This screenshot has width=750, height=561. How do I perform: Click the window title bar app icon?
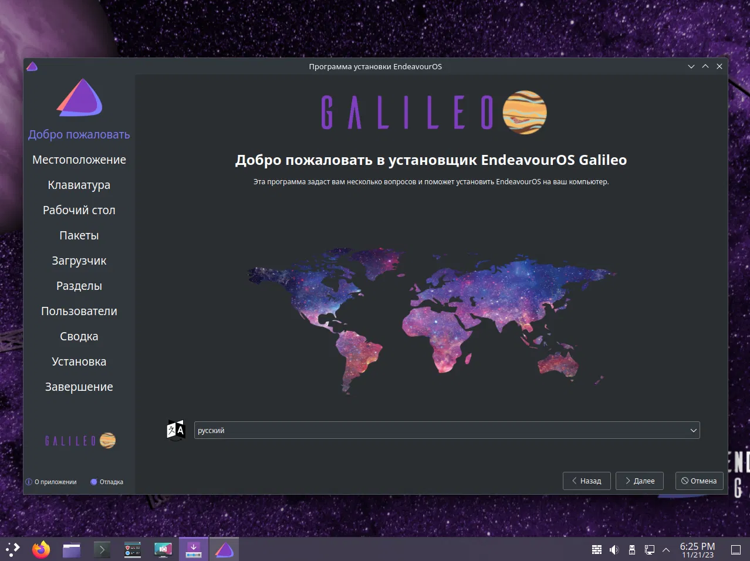[32, 66]
